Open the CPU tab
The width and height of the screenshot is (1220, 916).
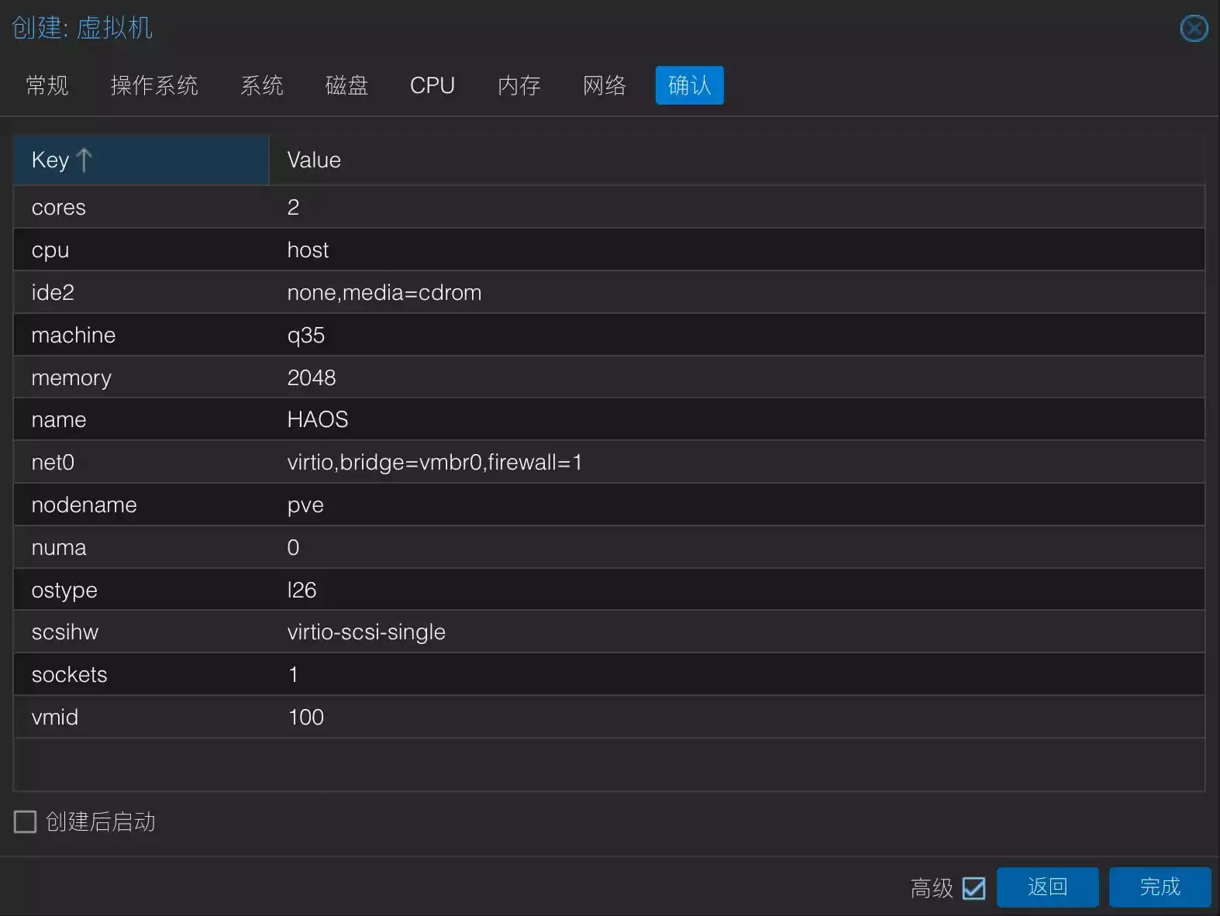pos(433,85)
